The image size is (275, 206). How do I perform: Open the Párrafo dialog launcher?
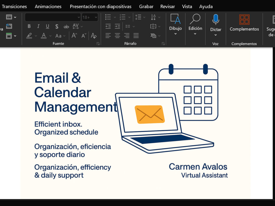click(163, 44)
